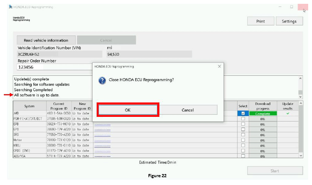Uncheck the AWD system Select checkbox
312x185 pixels.
(x=242, y=113)
